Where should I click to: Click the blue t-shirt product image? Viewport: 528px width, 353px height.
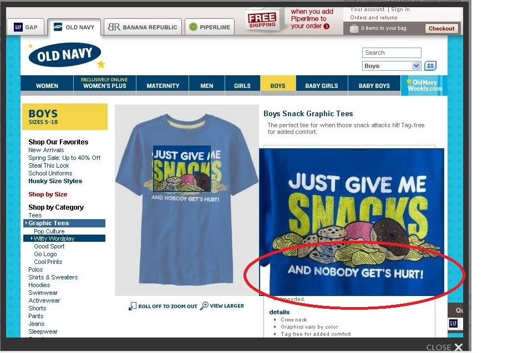tap(187, 200)
